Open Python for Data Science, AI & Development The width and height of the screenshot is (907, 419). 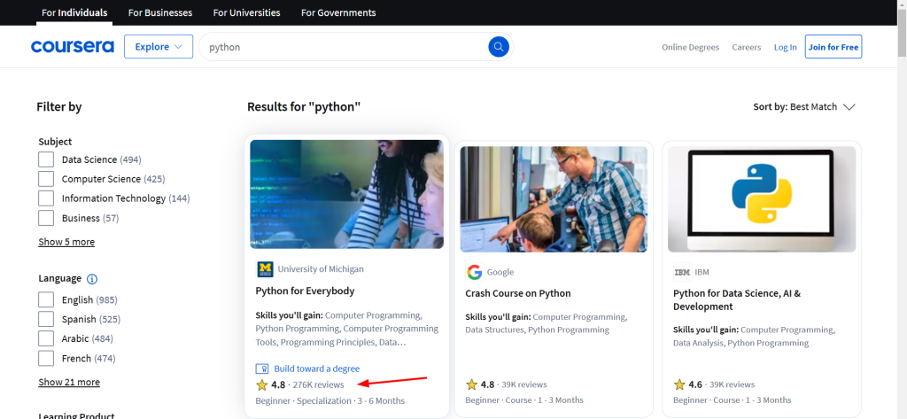(737, 299)
